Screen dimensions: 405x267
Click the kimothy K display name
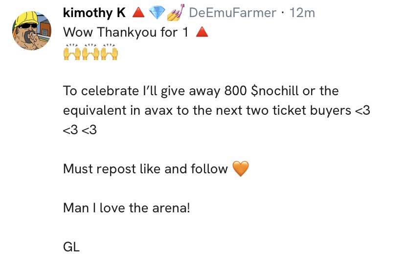pos(94,13)
